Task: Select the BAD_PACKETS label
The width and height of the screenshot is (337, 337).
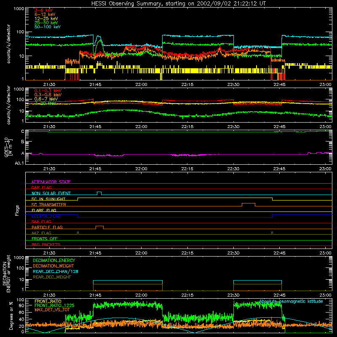Action: click(46, 244)
